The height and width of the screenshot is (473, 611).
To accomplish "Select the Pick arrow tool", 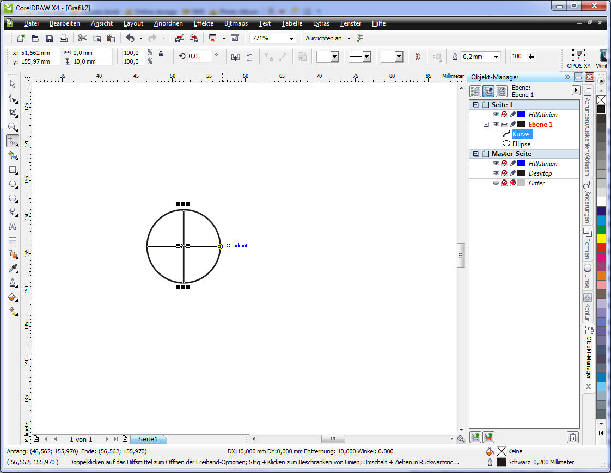I will (13, 84).
